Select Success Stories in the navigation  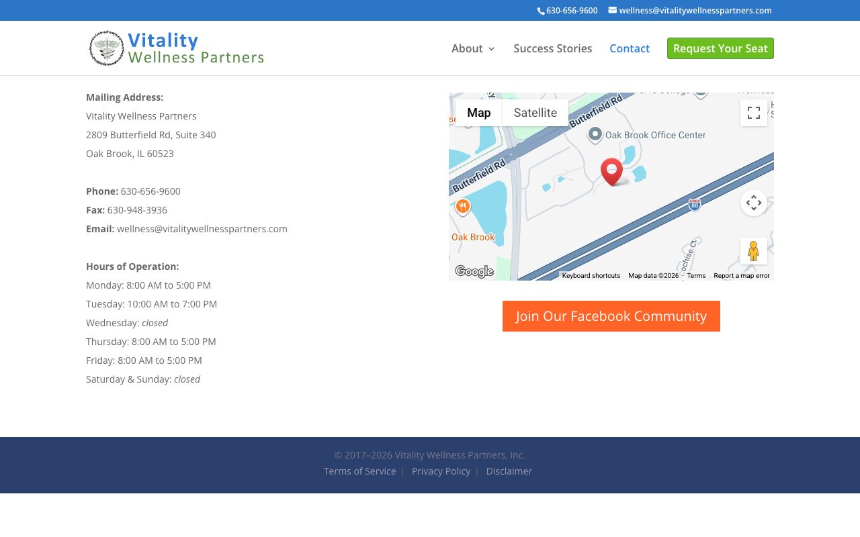[552, 48]
